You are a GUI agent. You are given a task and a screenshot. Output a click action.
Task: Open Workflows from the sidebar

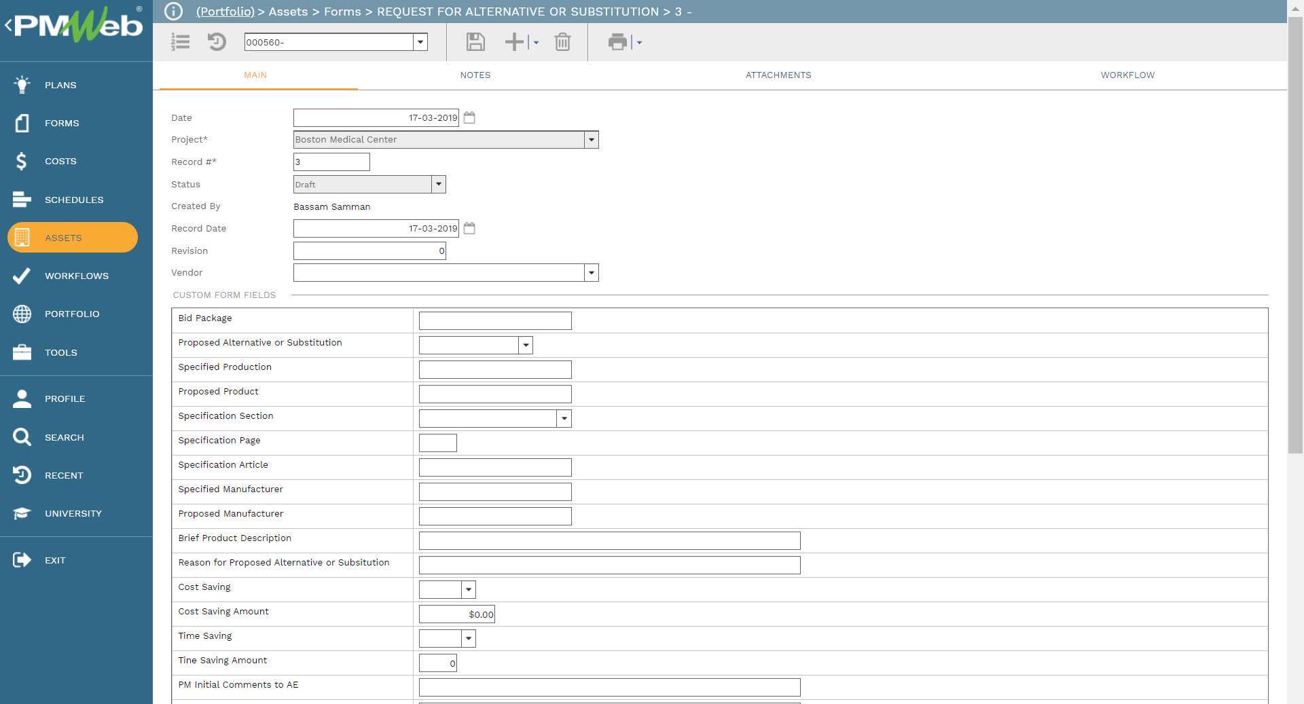[76, 276]
